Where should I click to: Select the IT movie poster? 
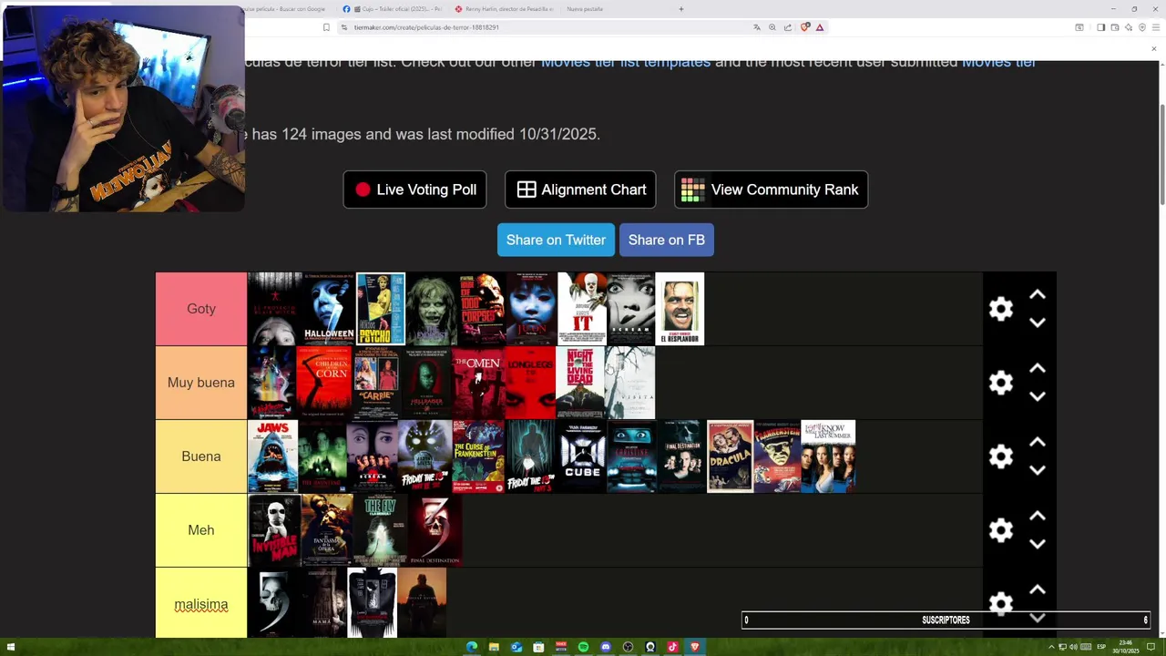click(x=582, y=309)
